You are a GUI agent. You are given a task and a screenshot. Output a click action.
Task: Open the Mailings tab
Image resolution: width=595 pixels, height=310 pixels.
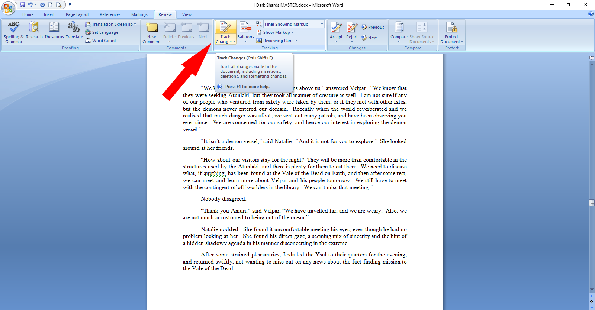click(x=139, y=14)
